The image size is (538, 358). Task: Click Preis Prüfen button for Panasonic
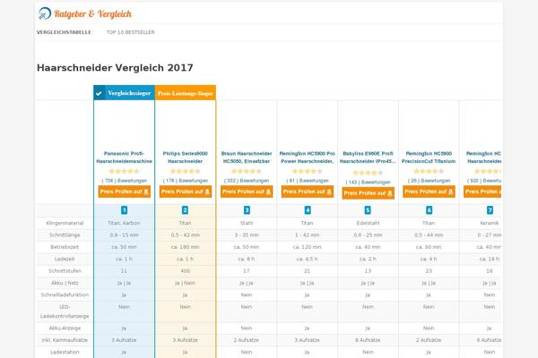(x=125, y=192)
